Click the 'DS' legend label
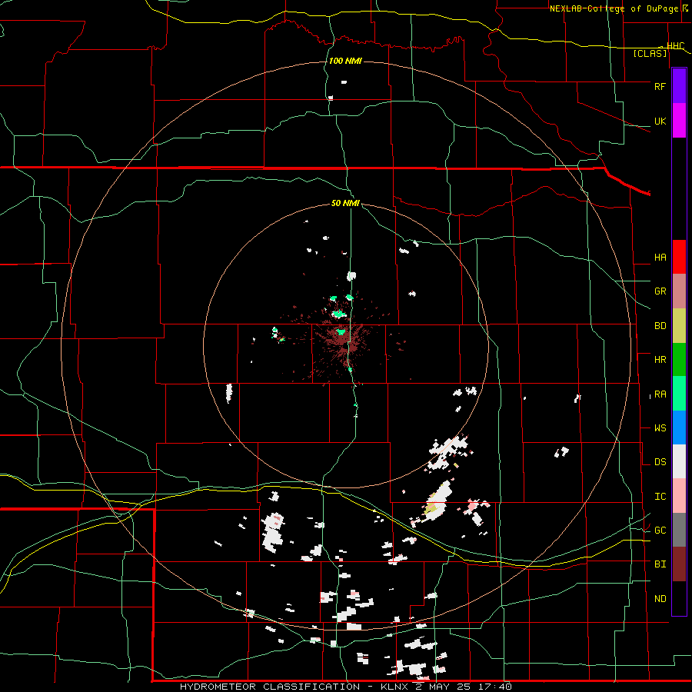This screenshot has width=692, height=692. pos(660,462)
